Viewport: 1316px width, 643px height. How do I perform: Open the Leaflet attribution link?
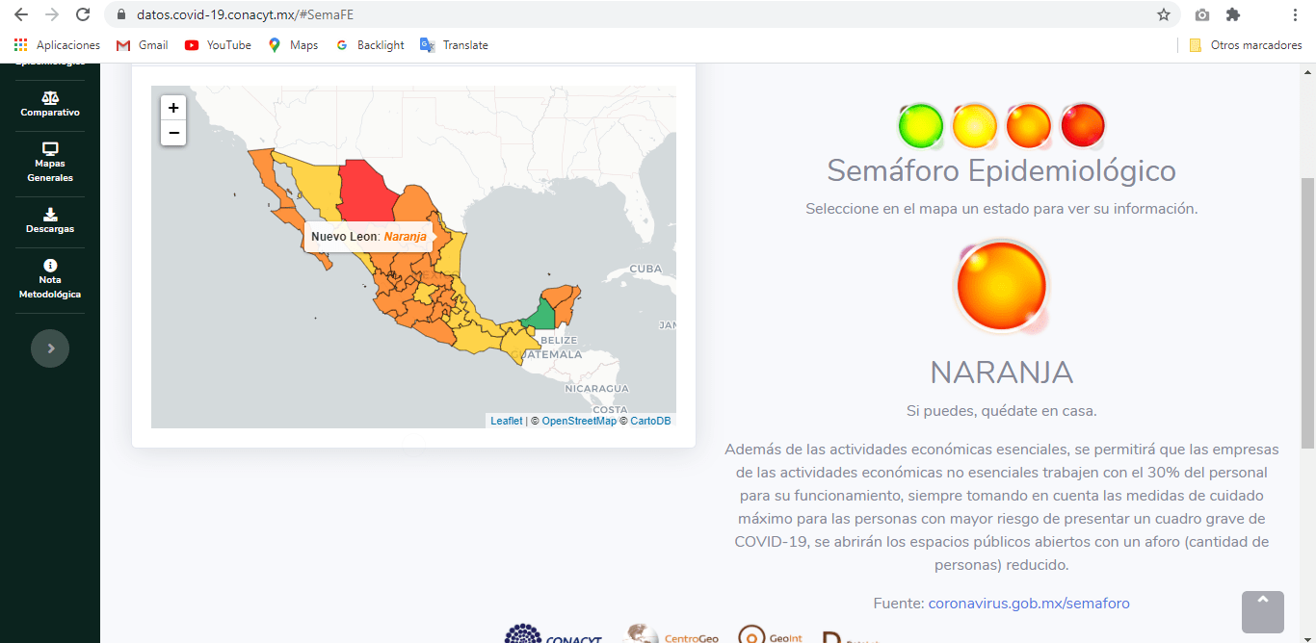[x=506, y=421]
